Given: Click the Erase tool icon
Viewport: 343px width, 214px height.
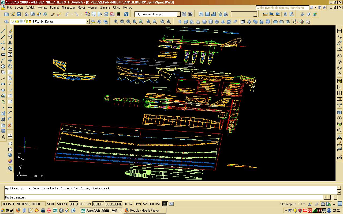Looking at the screenshot, I should (10, 31).
